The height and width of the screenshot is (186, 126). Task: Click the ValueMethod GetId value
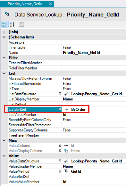(x=76, y=171)
